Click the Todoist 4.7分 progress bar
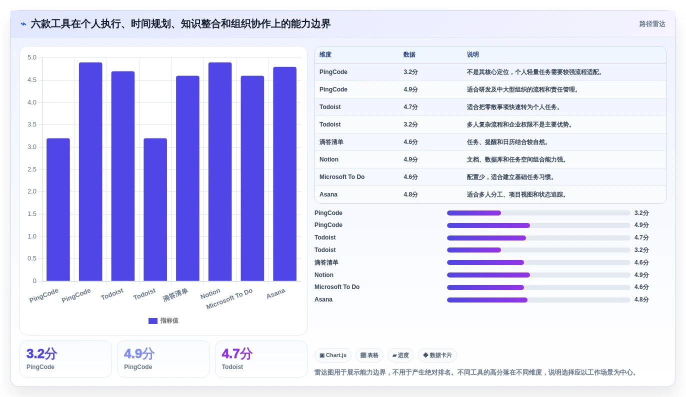 pos(538,238)
